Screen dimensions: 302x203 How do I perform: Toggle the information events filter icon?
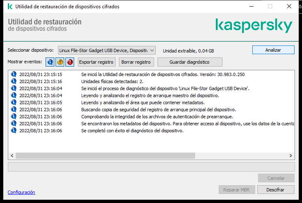tap(50, 62)
